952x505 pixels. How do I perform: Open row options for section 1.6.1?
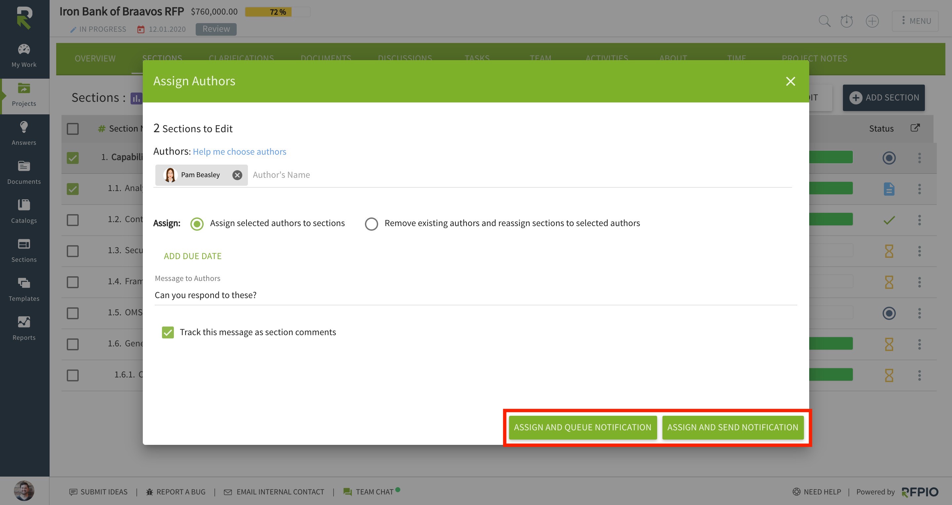920,375
